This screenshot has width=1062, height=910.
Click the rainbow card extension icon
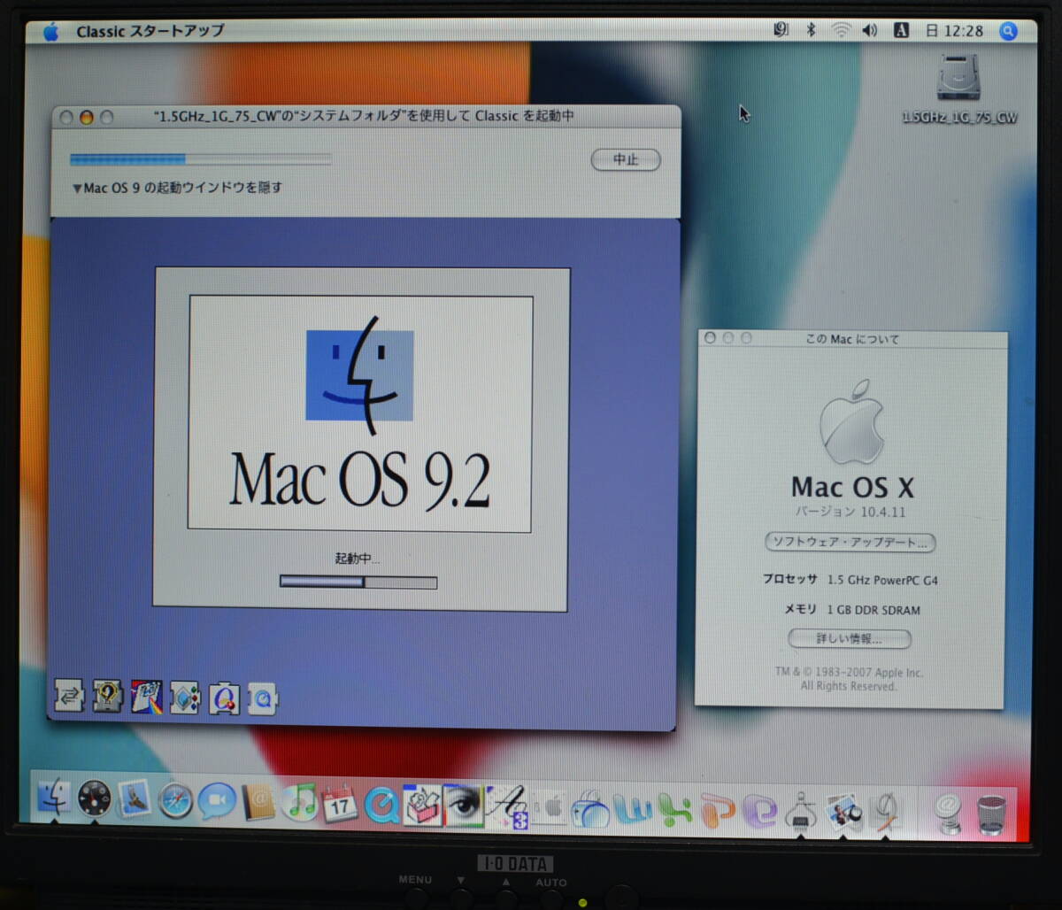click(x=146, y=697)
